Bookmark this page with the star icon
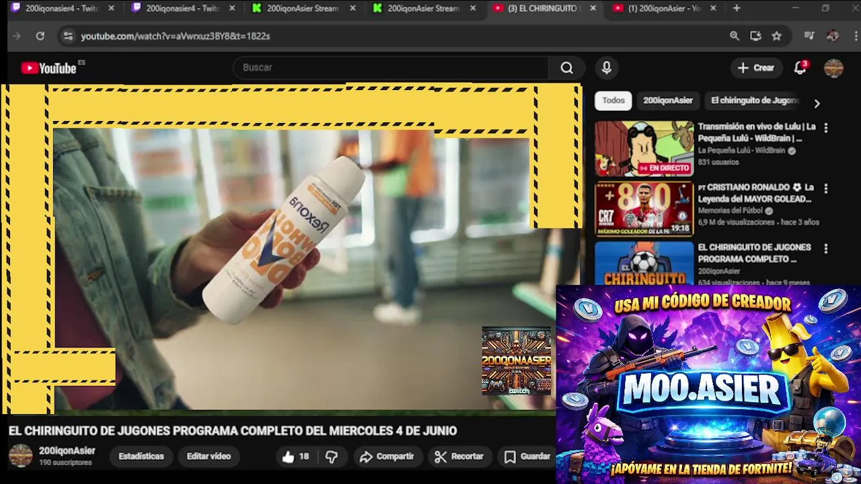This screenshot has width=861, height=484. click(777, 36)
